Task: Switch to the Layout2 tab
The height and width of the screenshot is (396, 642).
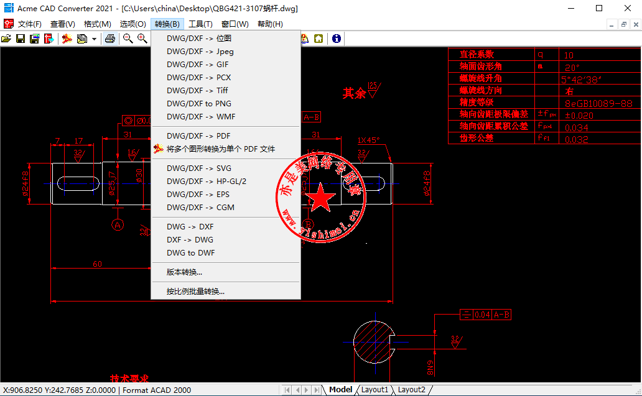Action: (411, 390)
